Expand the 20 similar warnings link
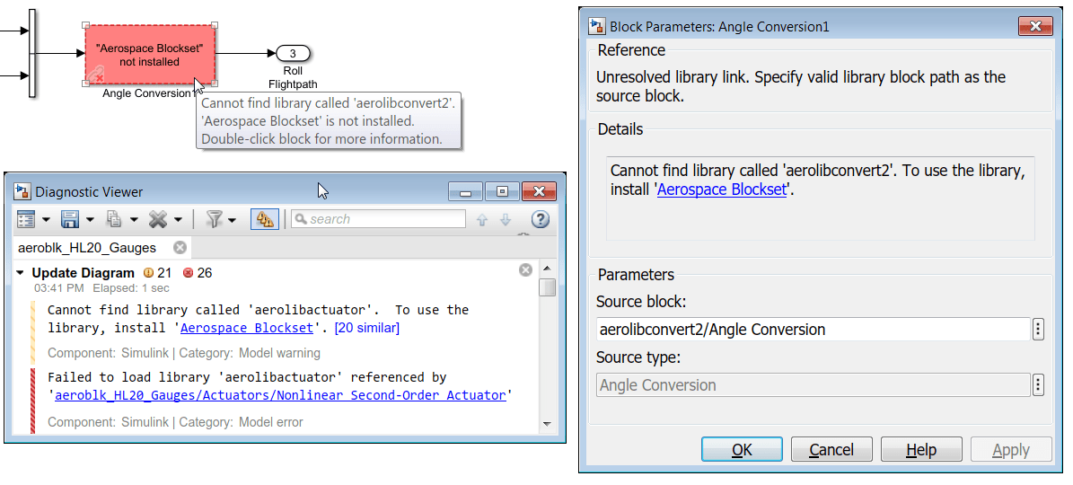Image resolution: width=1073 pixels, height=485 pixels. pyautogui.click(x=367, y=328)
